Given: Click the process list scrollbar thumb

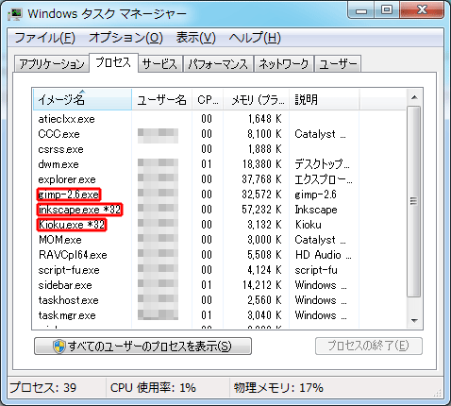Looking at the screenshot, I should coord(414,201).
